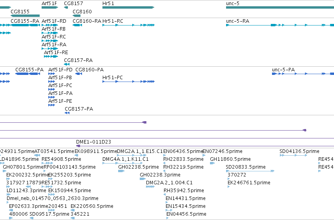This screenshot has height=220, width=334.
Task: Select the CG8157 gene label
Action: coord(73,4)
